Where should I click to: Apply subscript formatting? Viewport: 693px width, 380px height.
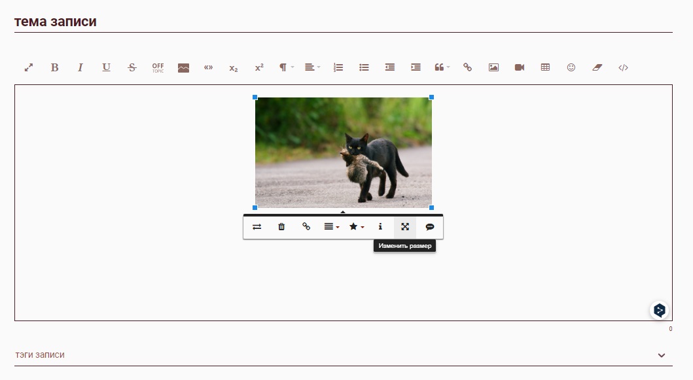point(234,68)
